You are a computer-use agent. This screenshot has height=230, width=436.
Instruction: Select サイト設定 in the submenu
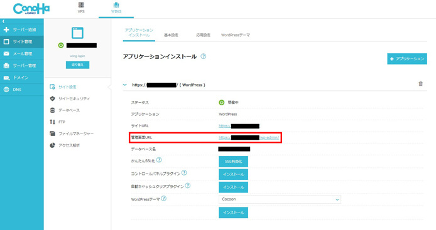coord(67,87)
